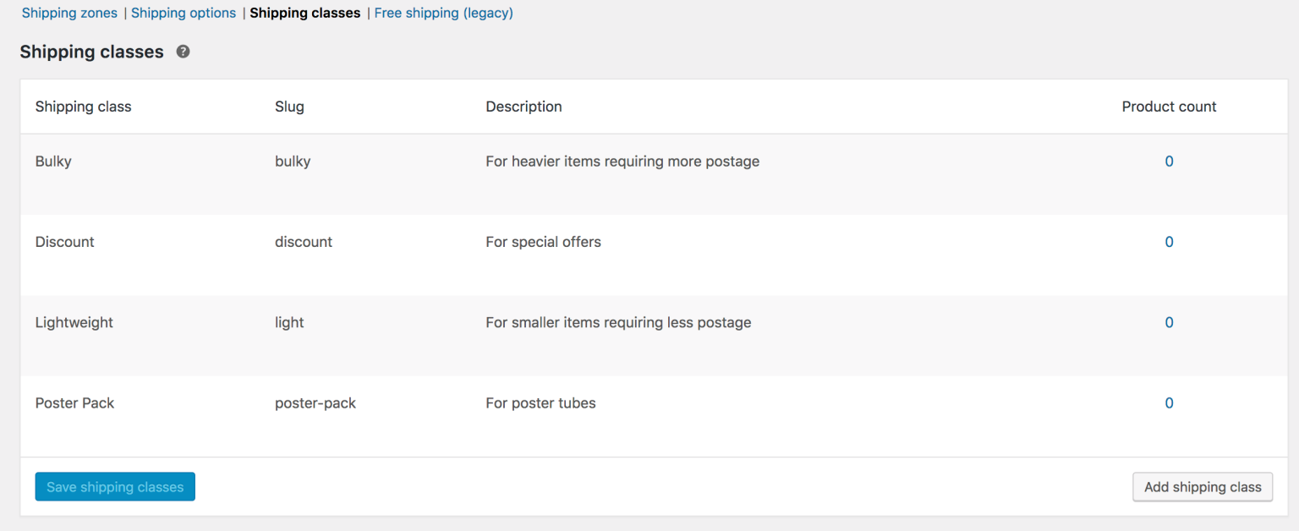Switch to the Shipping options tab
The height and width of the screenshot is (531, 1299).
[184, 13]
